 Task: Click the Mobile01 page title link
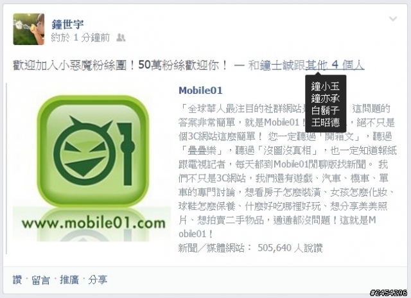click(200, 91)
